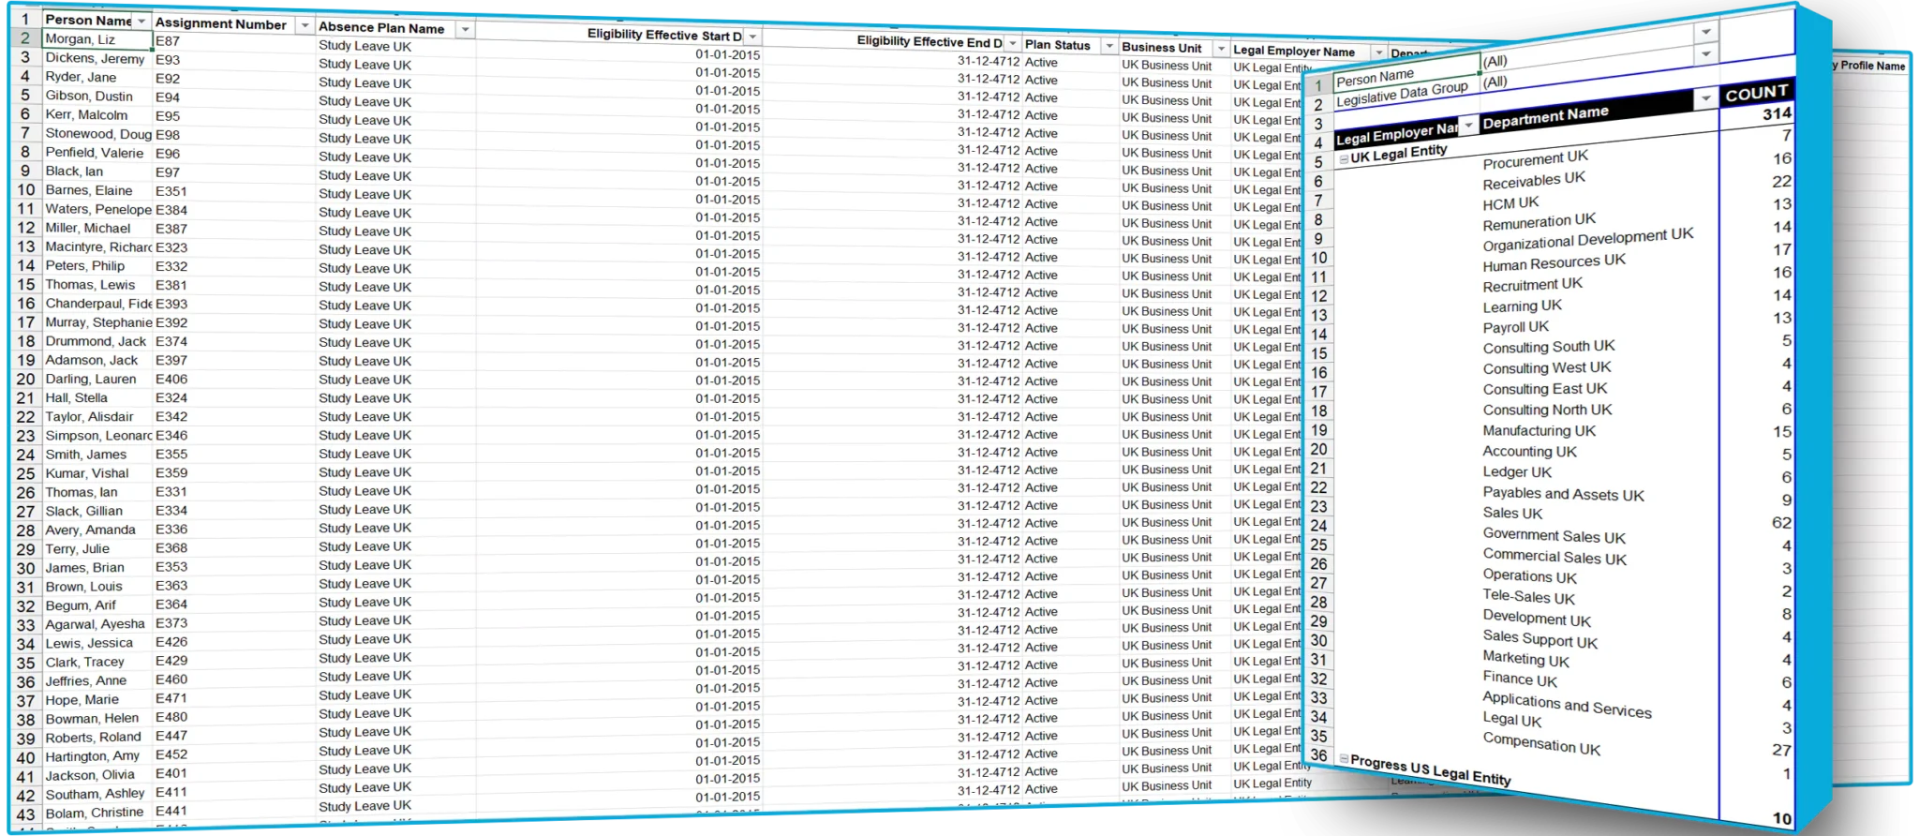Open pivot Department Name header filter arrow
1919x836 pixels.
(1705, 98)
